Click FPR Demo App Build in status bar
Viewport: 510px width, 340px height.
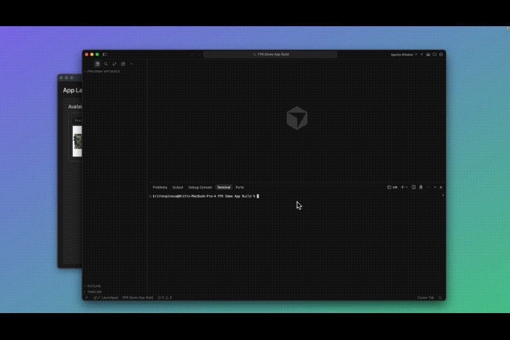(x=137, y=297)
